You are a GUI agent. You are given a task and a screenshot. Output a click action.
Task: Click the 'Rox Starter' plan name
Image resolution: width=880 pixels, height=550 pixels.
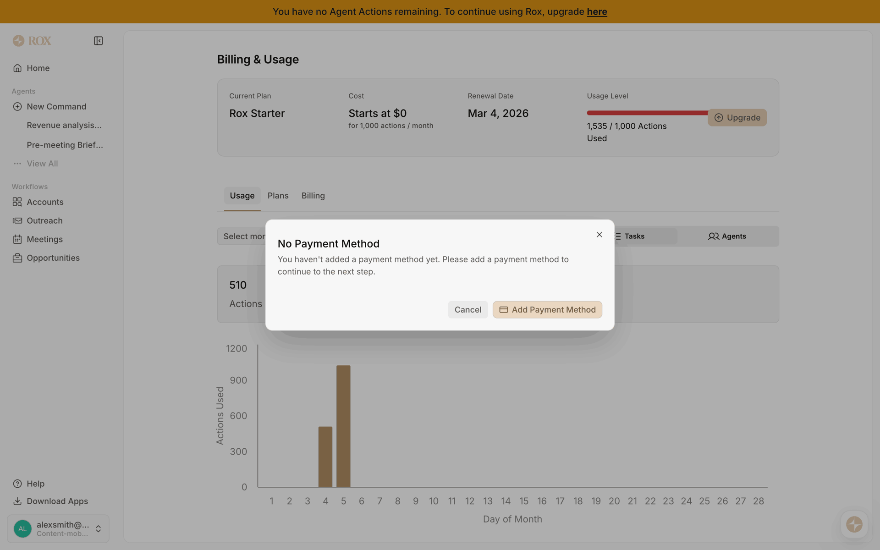point(257,113)
